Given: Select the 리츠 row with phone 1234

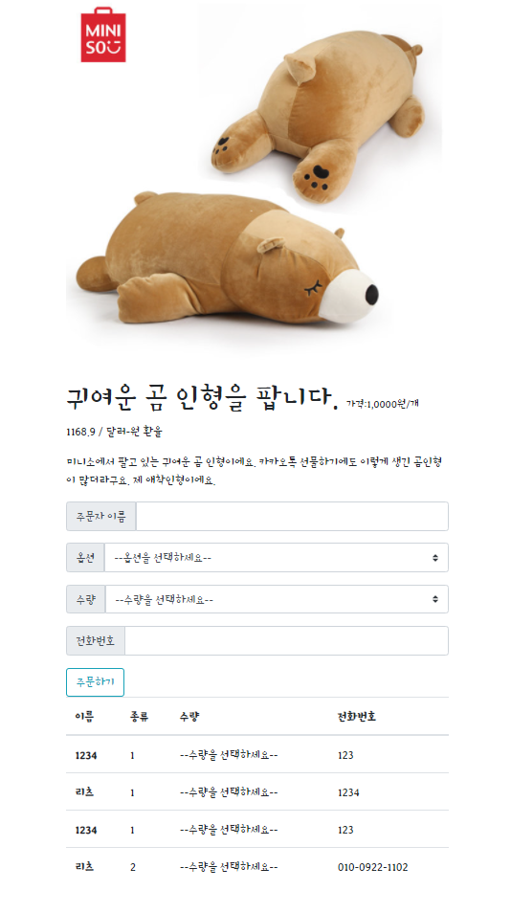Looking at the screenshot, I should pos(257,792).
